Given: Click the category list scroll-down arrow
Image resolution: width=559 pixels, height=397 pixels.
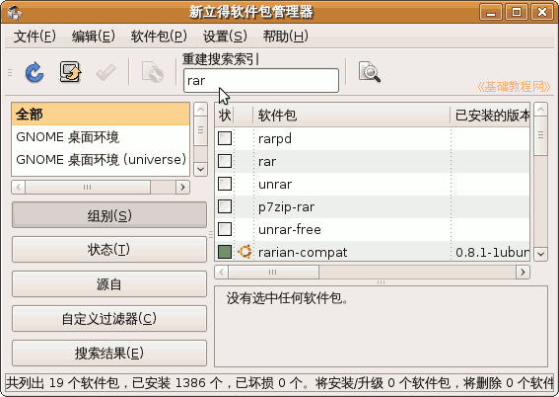Looking at the screenshot, I should click(200, 169).
